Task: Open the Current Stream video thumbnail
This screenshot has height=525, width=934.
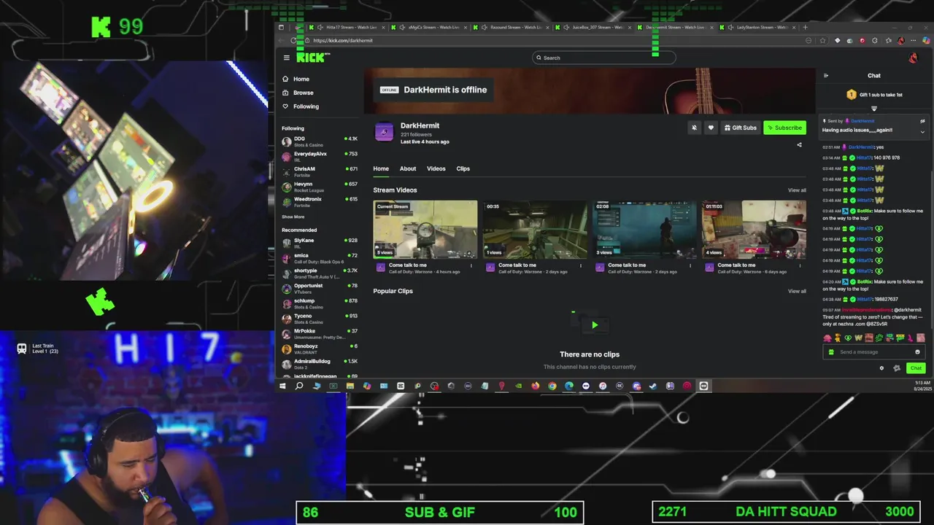Action: [x=425, y=230]
